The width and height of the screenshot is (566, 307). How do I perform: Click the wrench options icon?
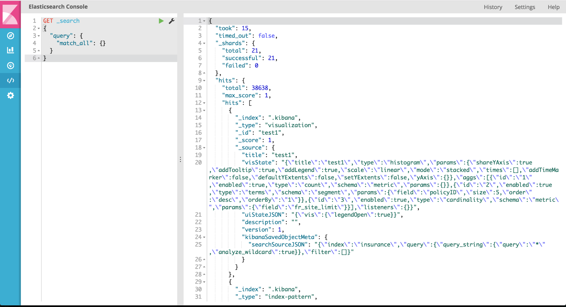(x=172, y=21)
